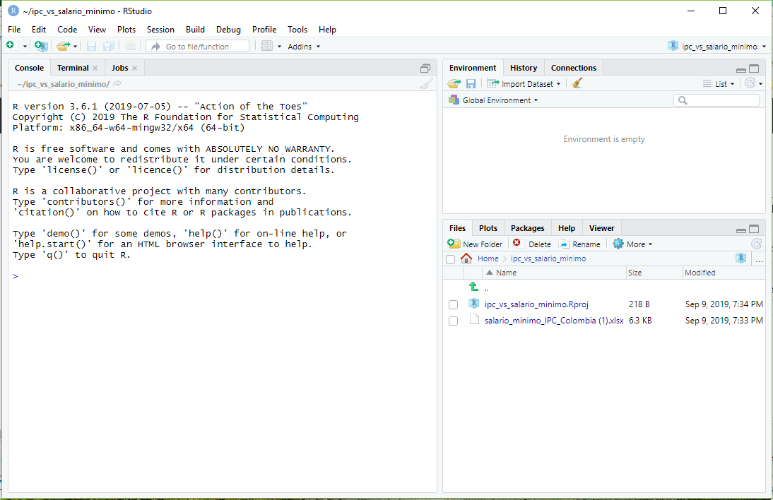773x500 pixels.
Task: Open the Build menu
Action: (x=195, y=30)
